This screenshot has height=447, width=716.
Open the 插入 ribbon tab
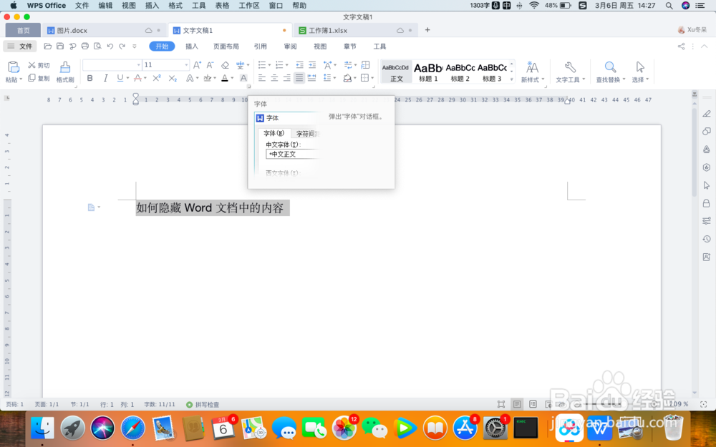(192, 46)
